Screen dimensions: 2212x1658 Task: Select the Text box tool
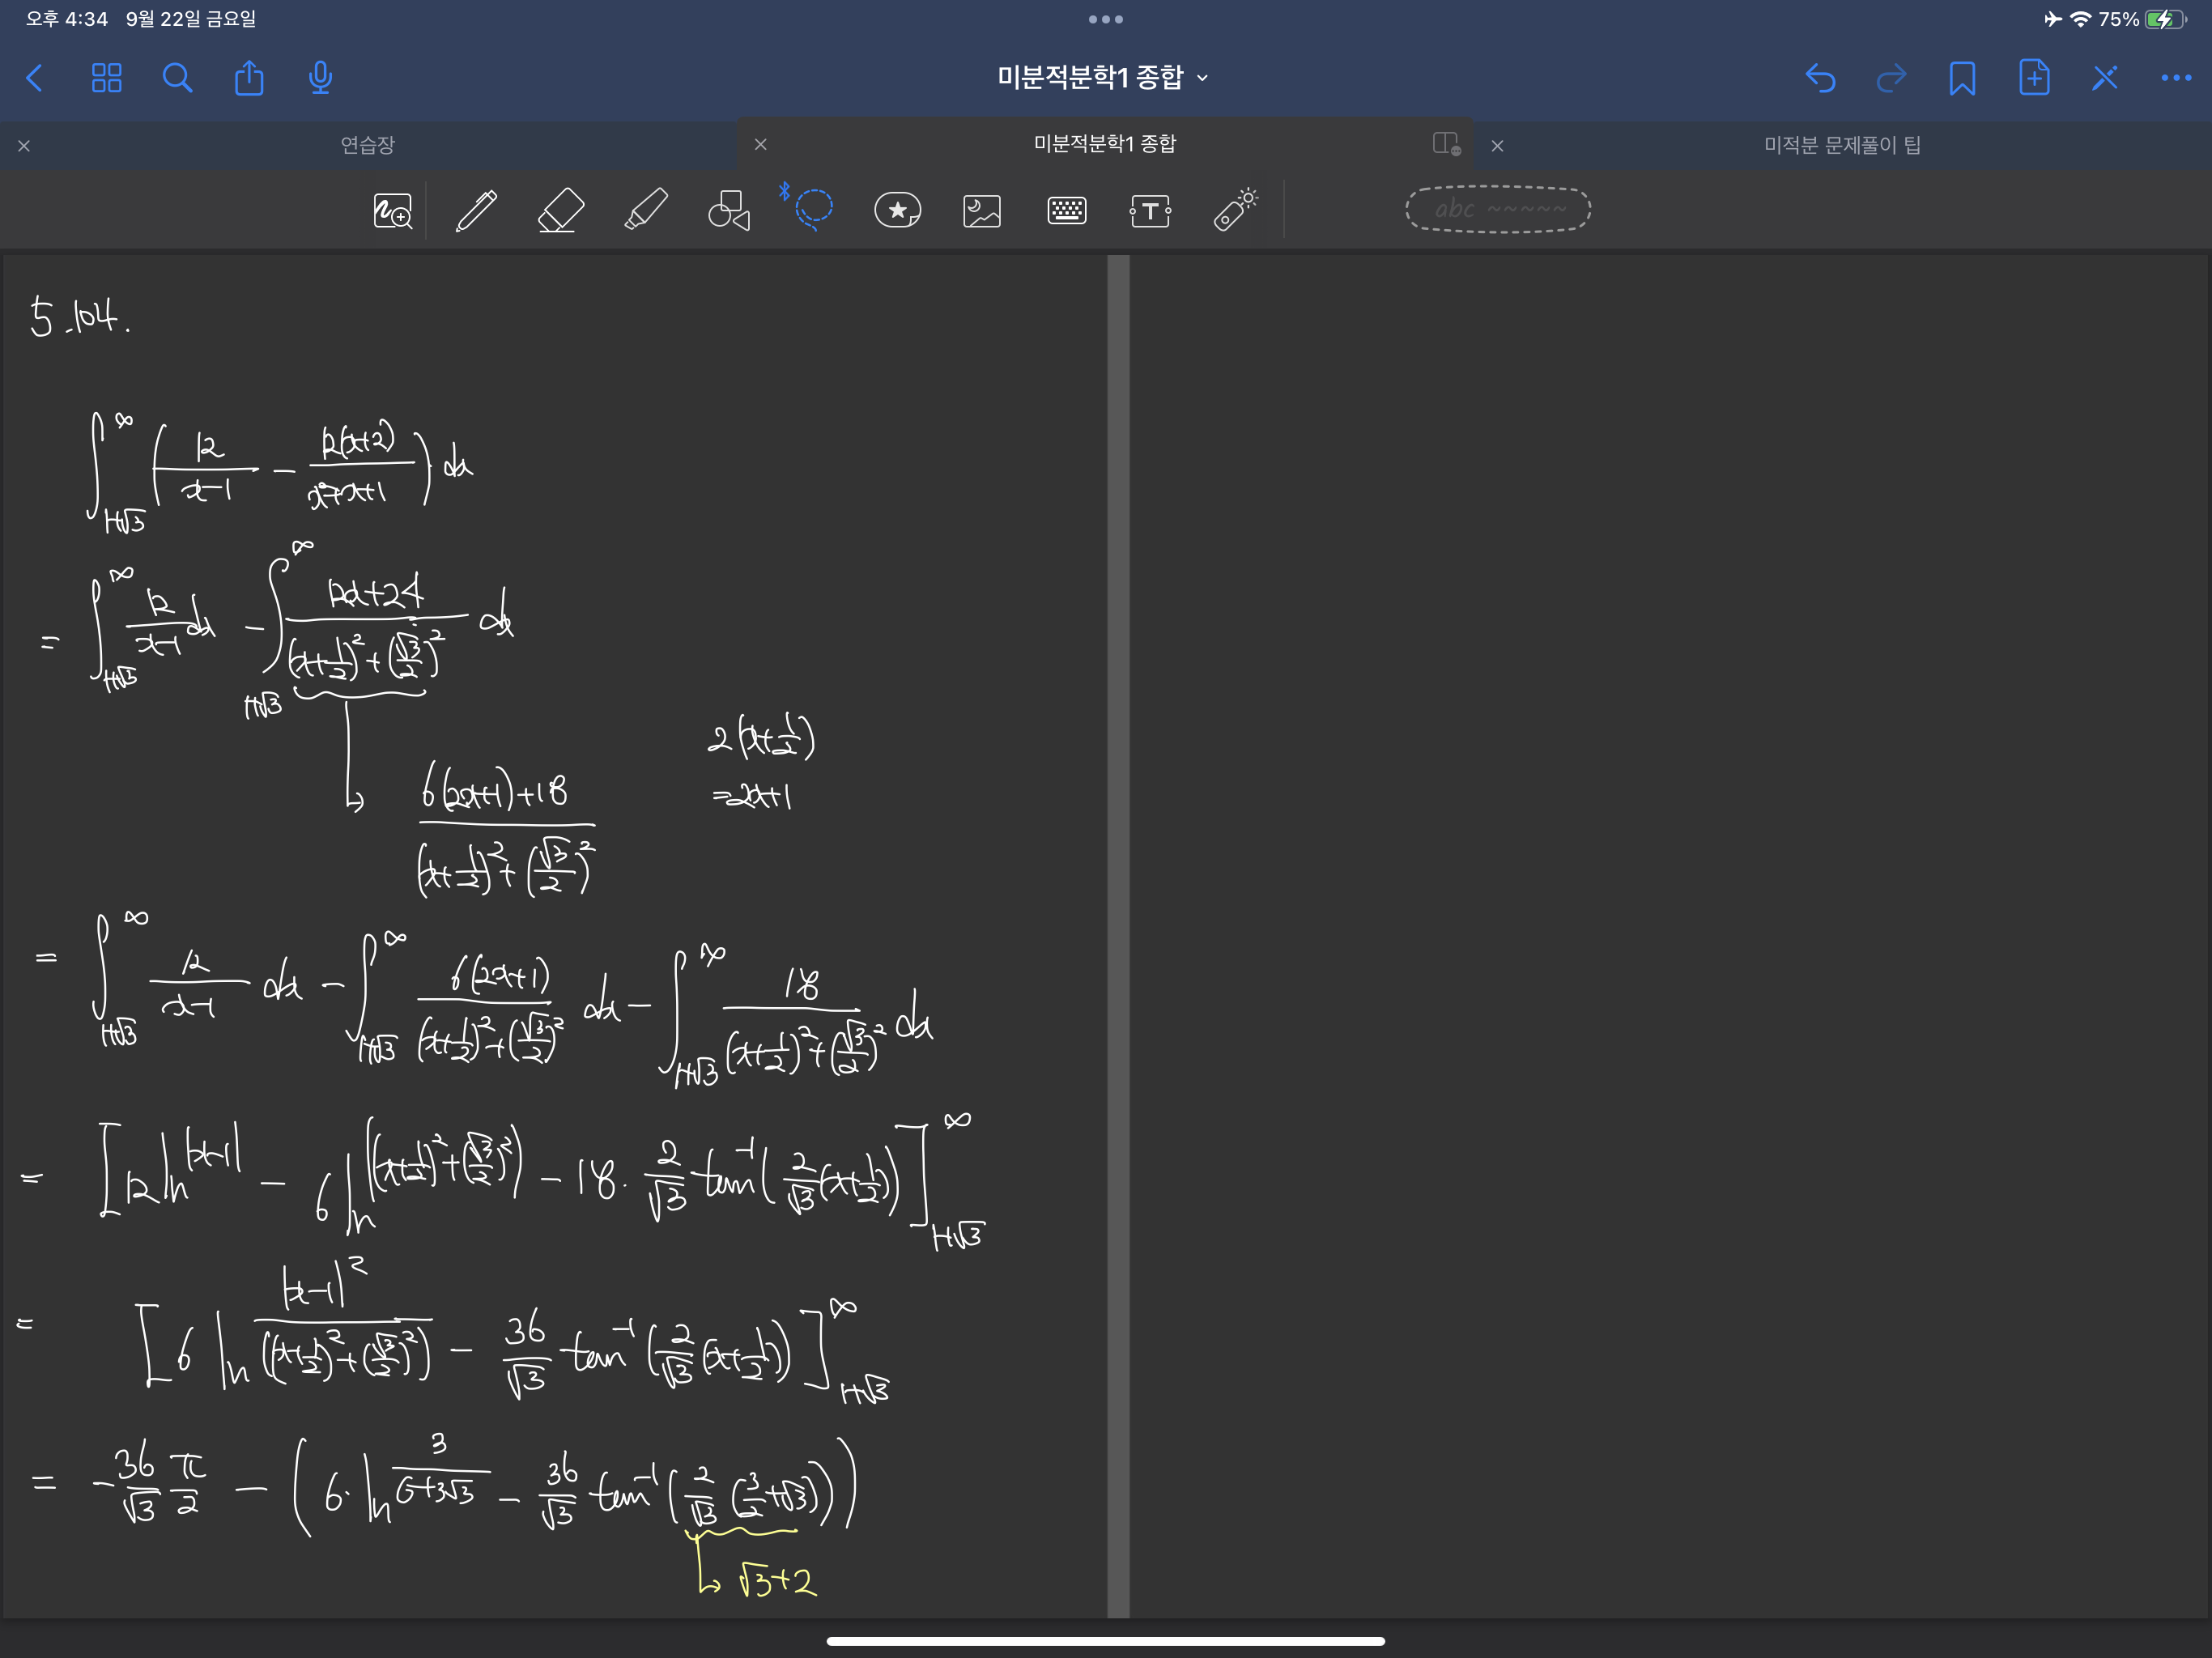tap(1150, 210)
